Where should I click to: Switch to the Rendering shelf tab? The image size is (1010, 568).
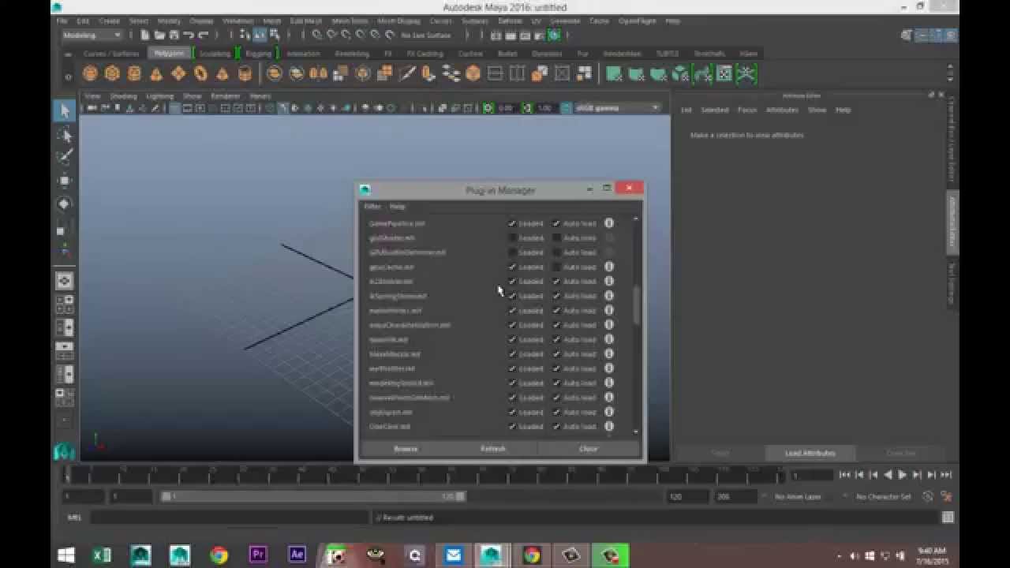352,54
